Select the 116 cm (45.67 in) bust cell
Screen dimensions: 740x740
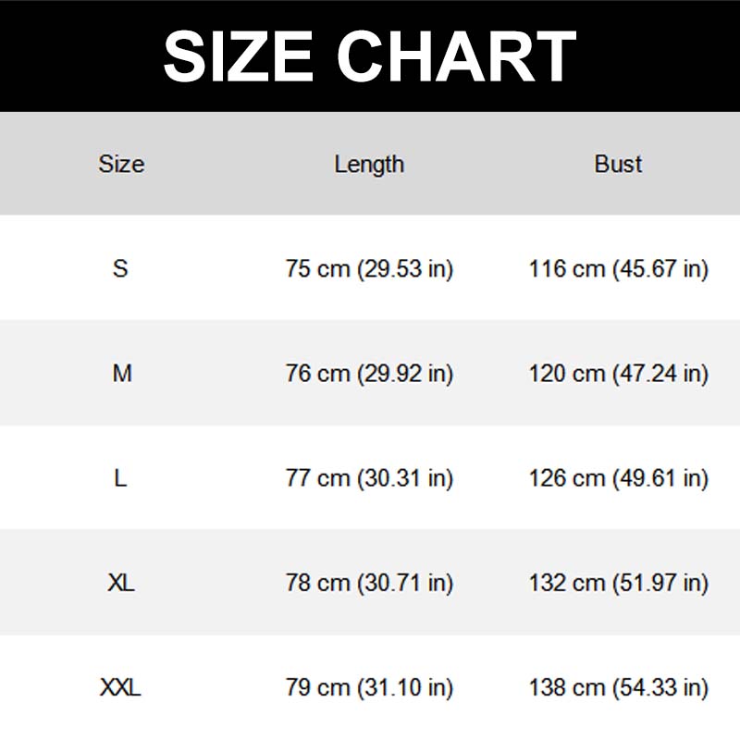pyautogui.click(x=618, y=269)
